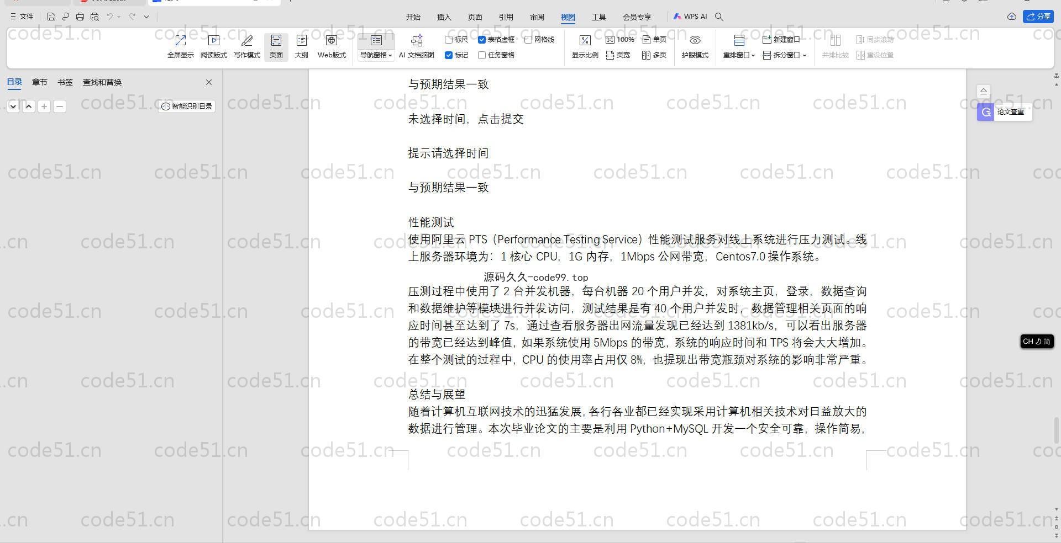Click the WPS AI button
This screenshot has height=543, width=1061.
[690, 17]
